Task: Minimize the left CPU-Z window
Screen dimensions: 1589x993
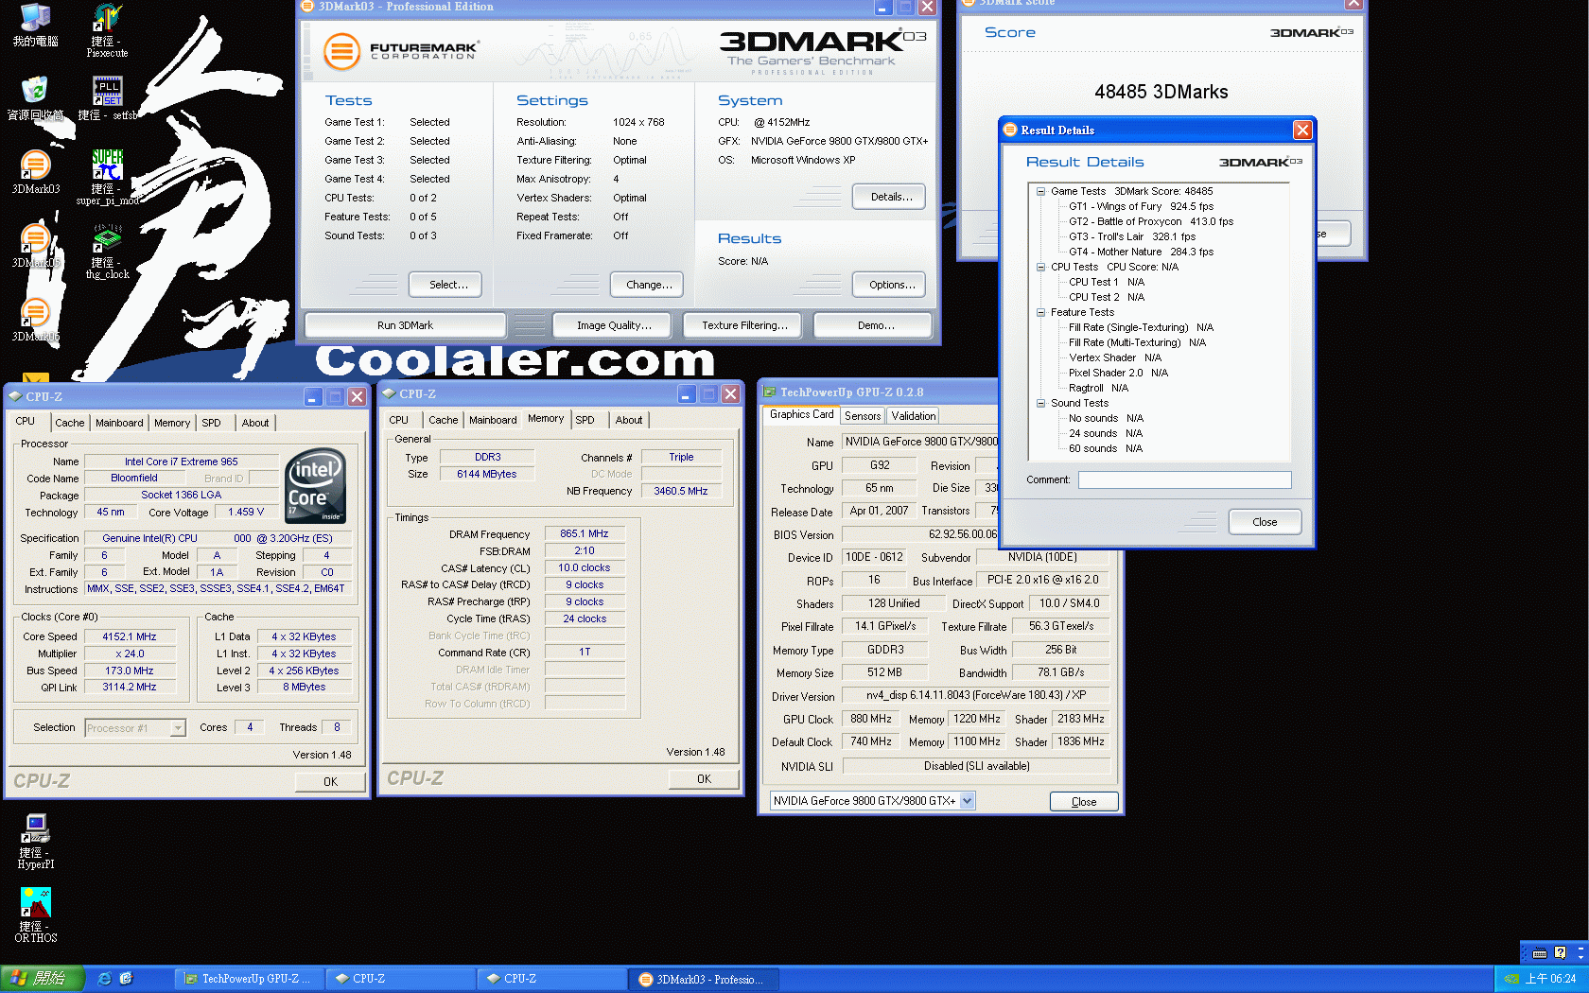Action: coord(313,397)
